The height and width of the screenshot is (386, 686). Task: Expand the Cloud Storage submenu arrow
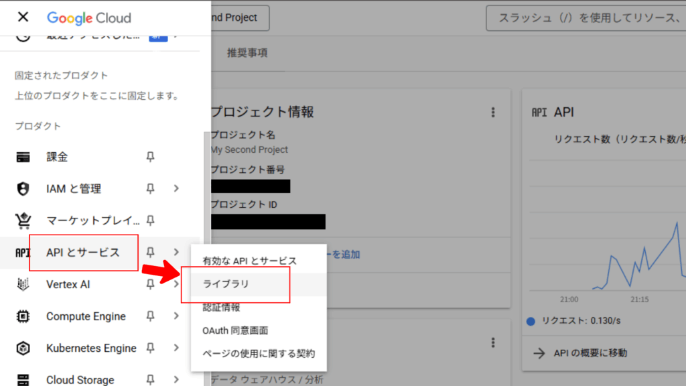coord(176,380)
